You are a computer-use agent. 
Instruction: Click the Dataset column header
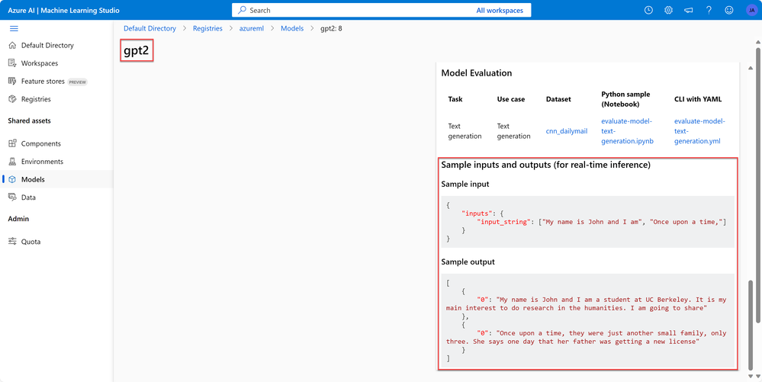point(558,99)
